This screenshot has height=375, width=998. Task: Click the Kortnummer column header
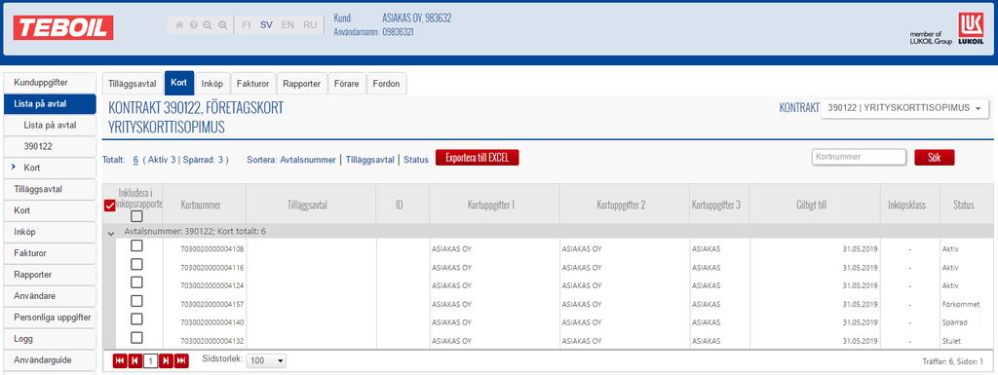pos(205,205)
